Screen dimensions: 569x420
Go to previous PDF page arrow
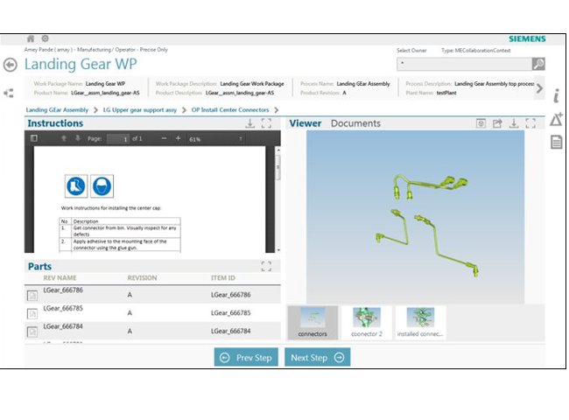tap(64, 138)
